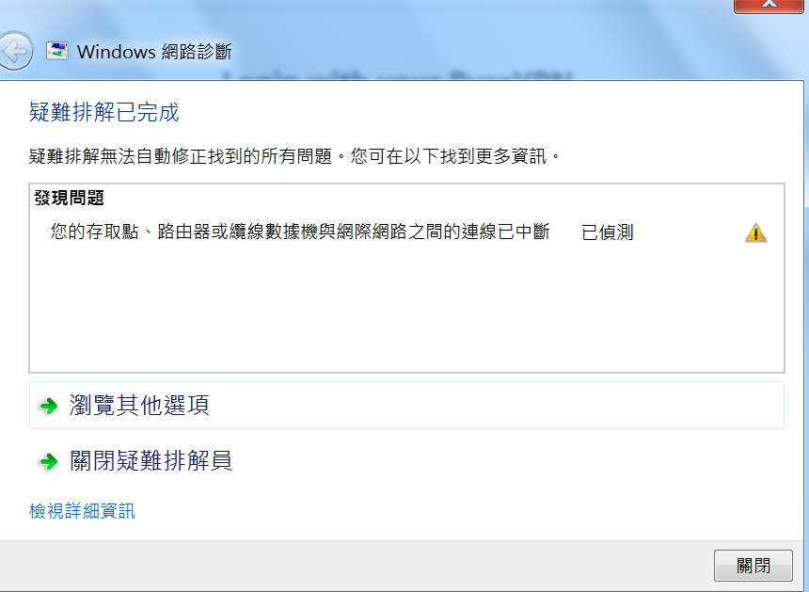Choose 關閉疑難排解員 option

click(406, 460)
